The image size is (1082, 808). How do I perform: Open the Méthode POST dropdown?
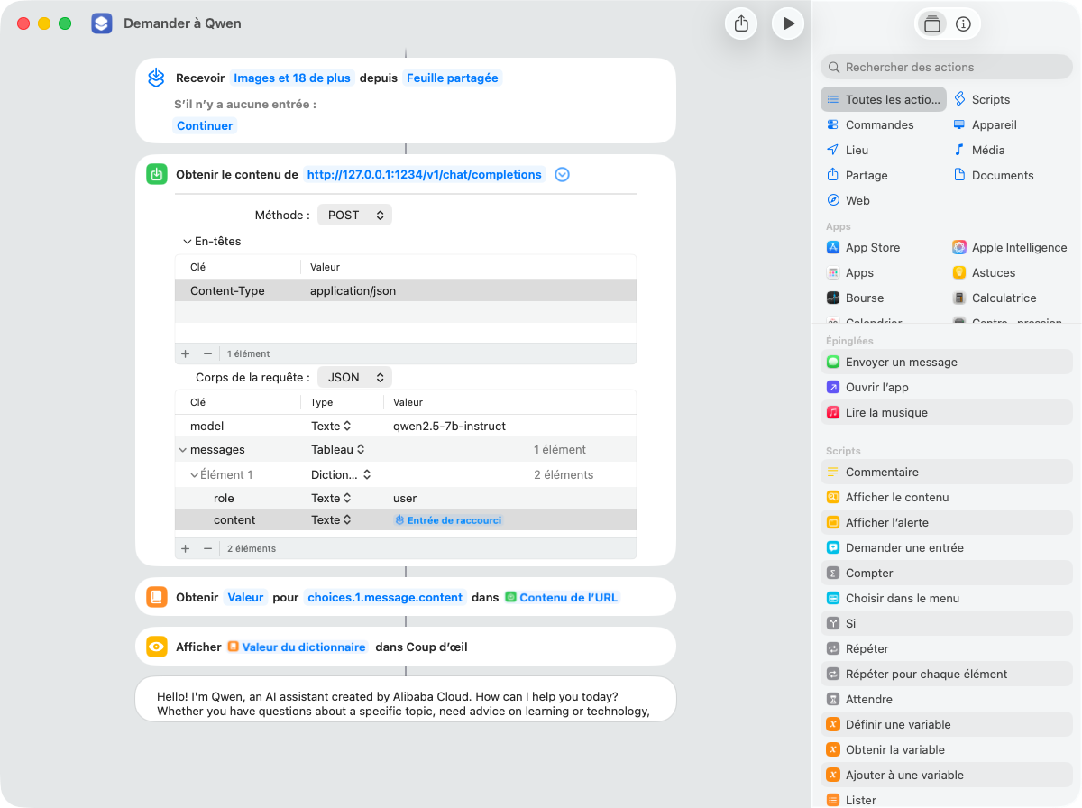pos(355,216)
